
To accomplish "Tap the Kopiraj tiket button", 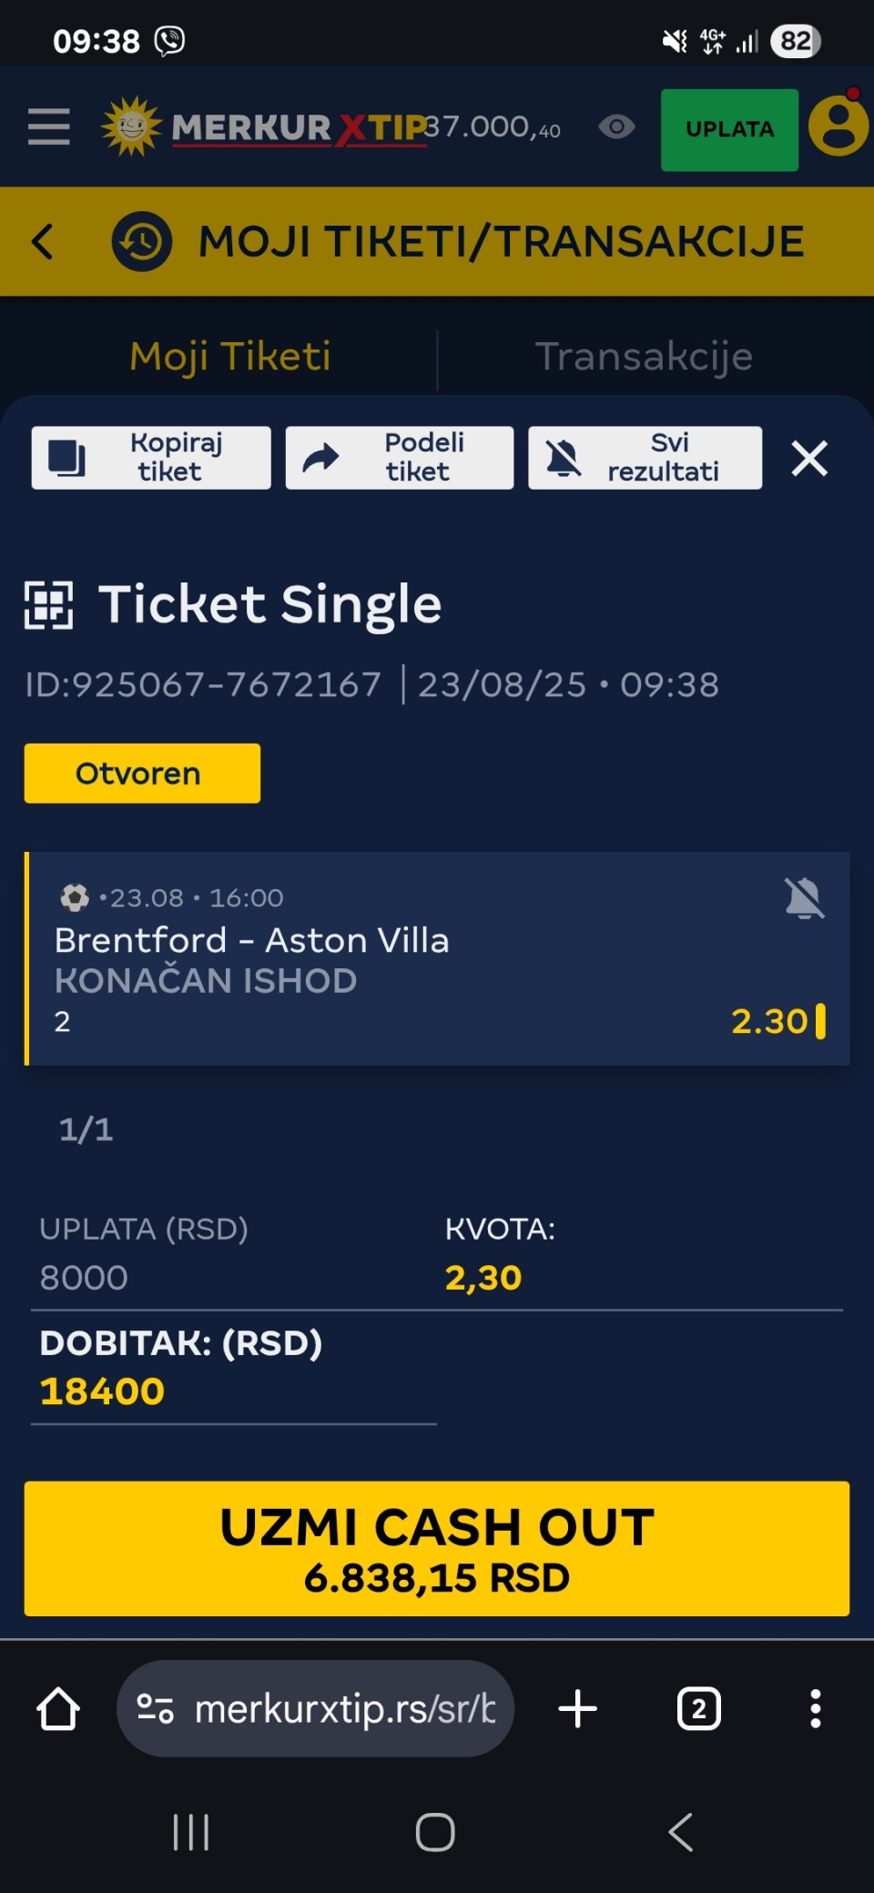I will pos(151,458).
